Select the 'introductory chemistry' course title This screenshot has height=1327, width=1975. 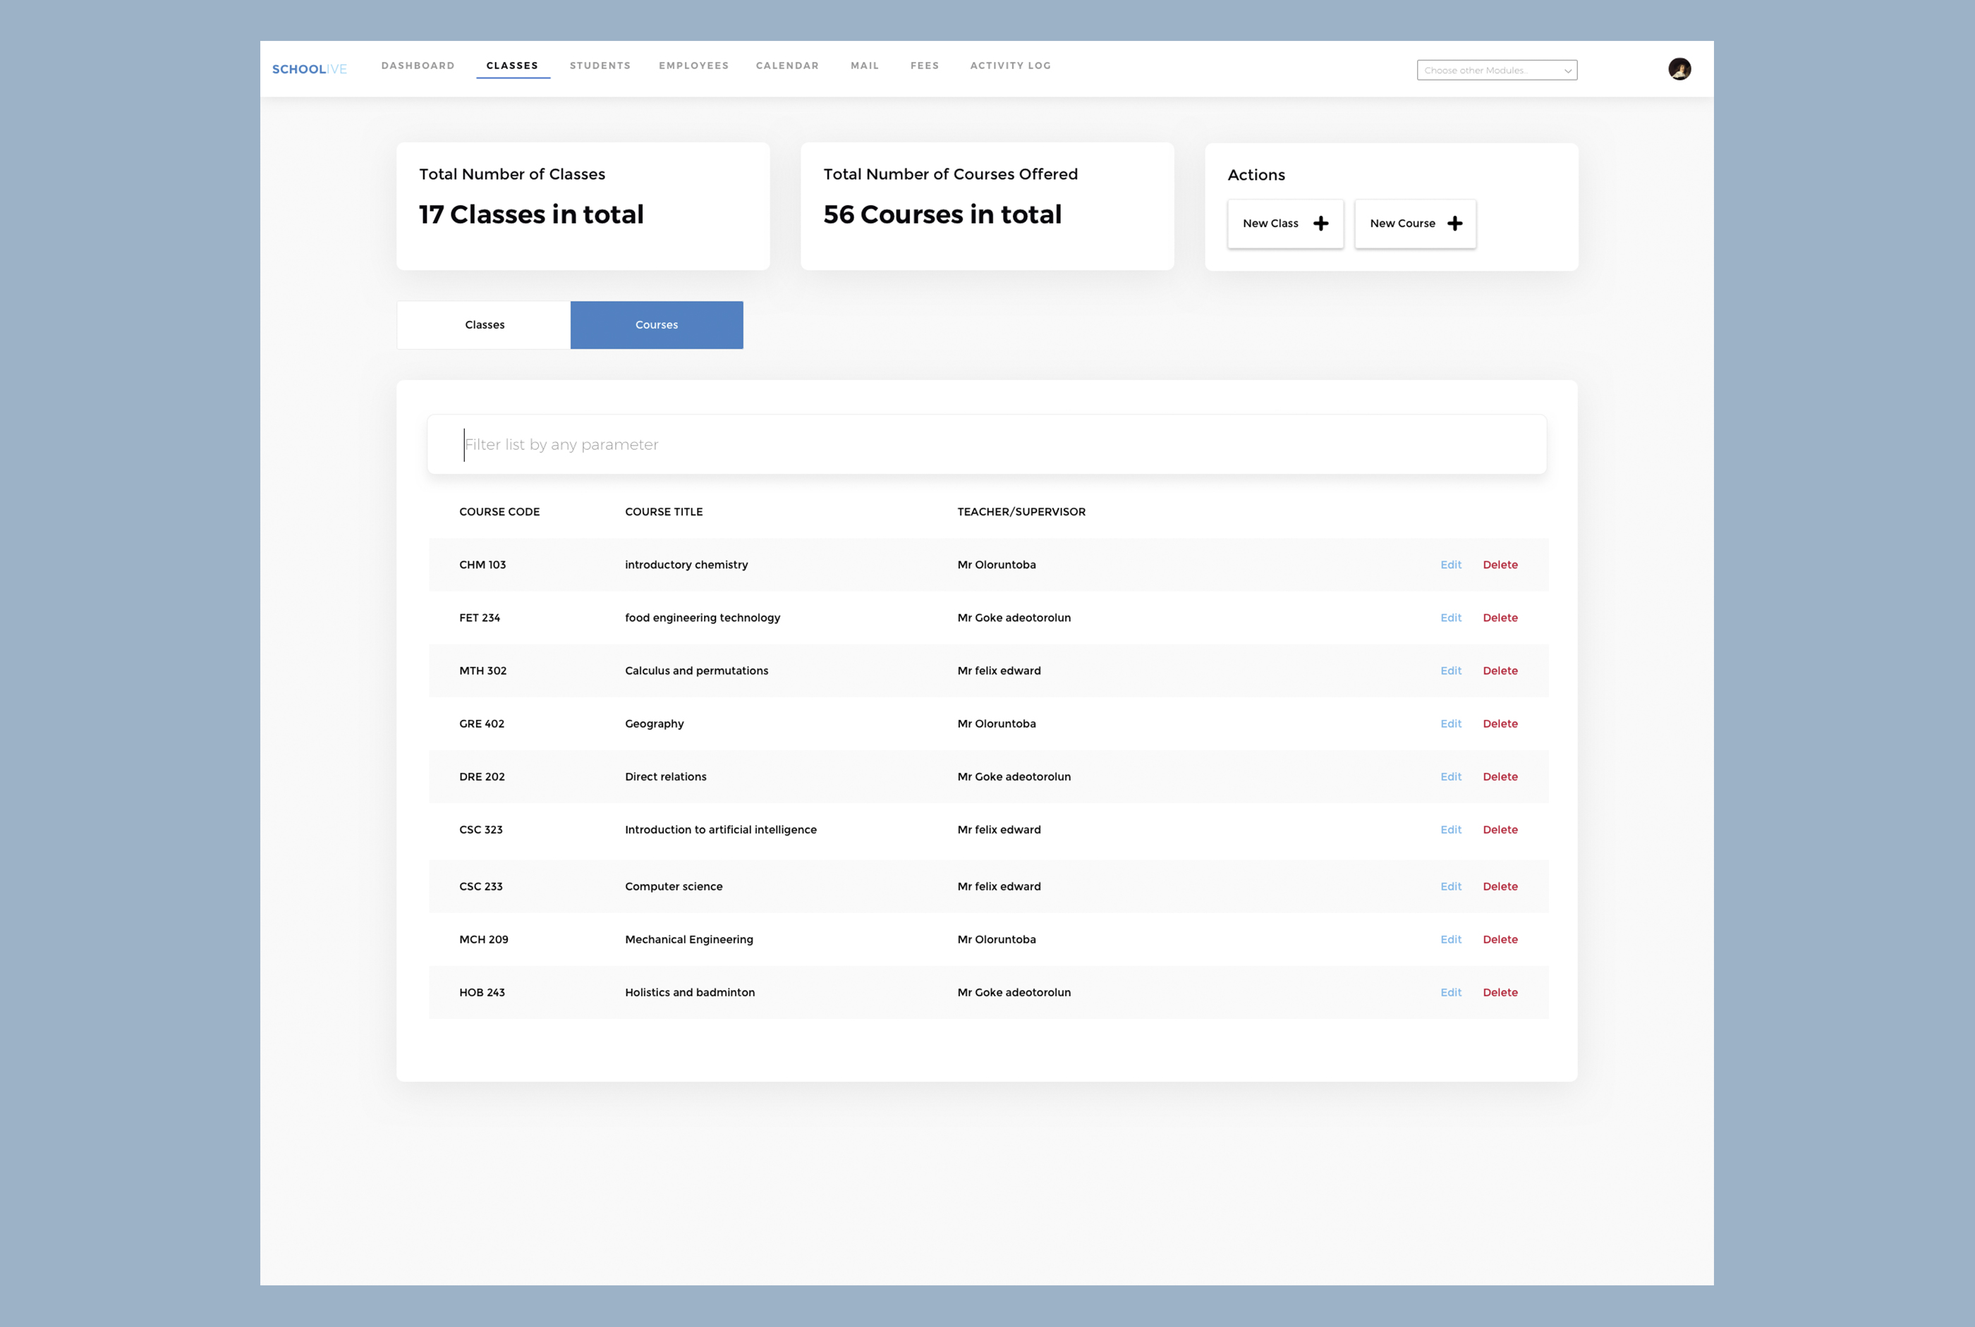pos(686,565)
